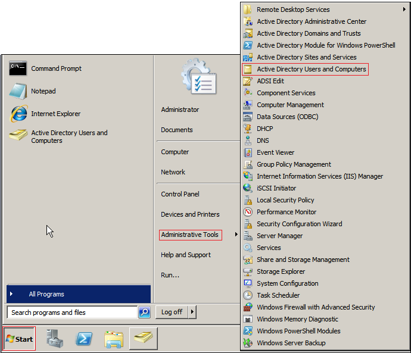Open Computer from Start menu
Screen dimensions: 411x353
click(175, 152)
